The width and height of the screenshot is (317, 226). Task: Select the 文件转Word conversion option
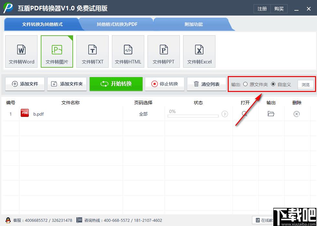point(21,51)
